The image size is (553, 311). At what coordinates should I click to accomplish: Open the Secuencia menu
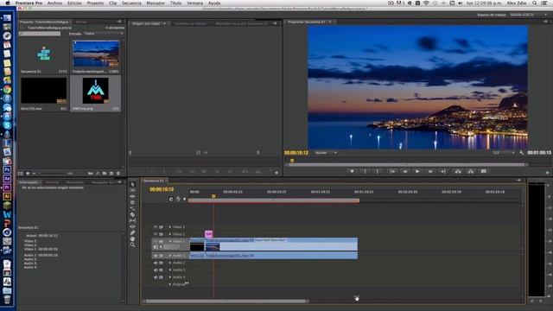tap(131, 3)
